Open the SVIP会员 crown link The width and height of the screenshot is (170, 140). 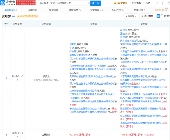pyautogui.click(x=120, y=3)
